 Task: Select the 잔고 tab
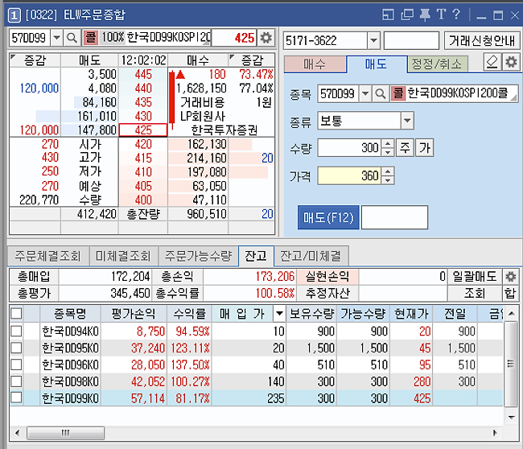[256, 256]
